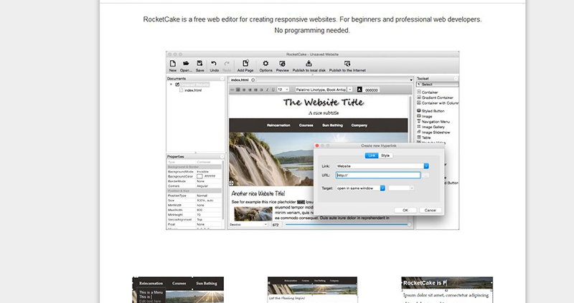Click Reincarnation in the page navigation menu
This screenshot has width=574, height=303.
278,125
